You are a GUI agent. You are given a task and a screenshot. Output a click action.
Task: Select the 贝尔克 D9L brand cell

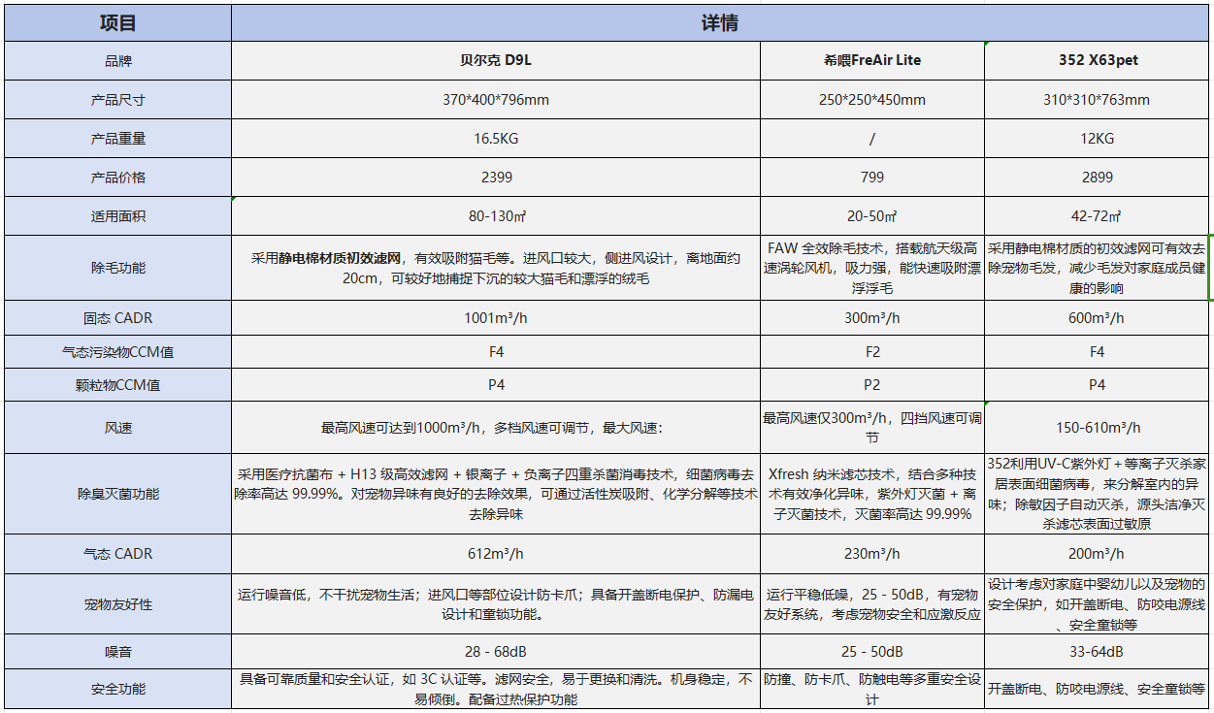pos(496,60)
